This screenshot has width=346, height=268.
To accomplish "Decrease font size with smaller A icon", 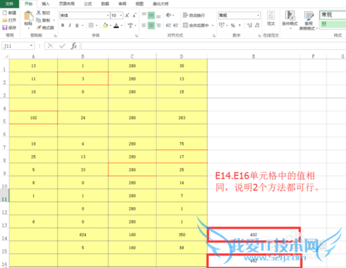I will tap(134, 15).
